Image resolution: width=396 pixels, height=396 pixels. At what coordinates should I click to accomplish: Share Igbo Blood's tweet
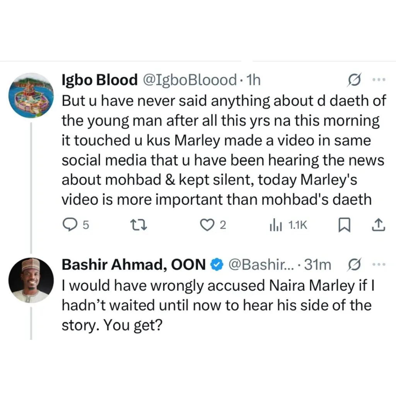point(379,225)
